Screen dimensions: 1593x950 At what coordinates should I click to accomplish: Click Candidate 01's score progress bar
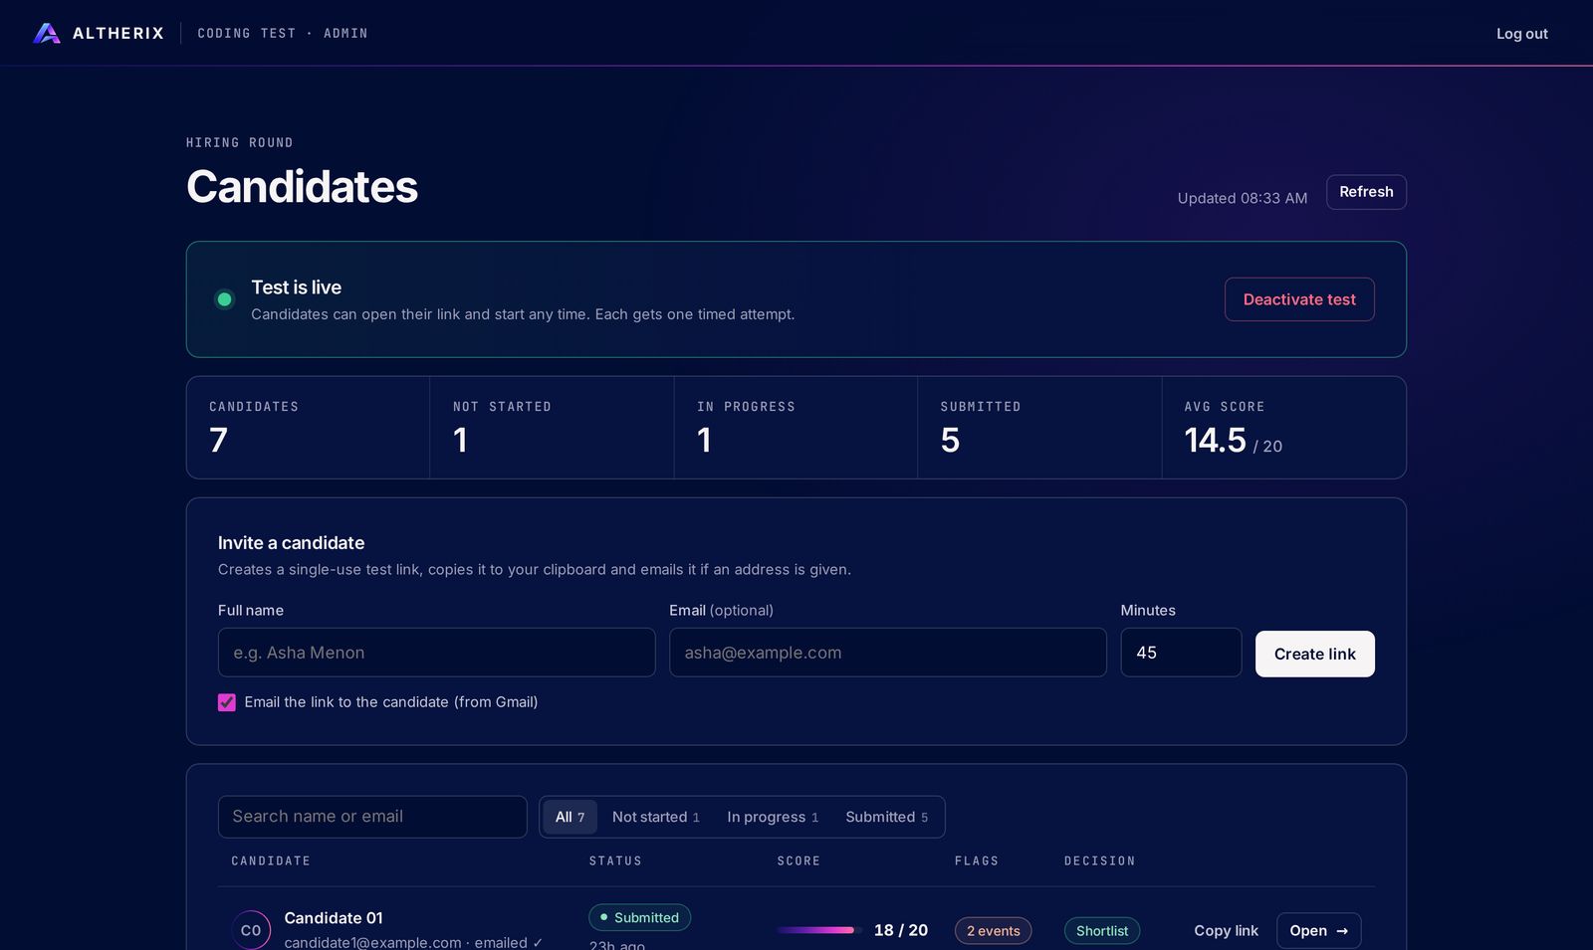817,930
